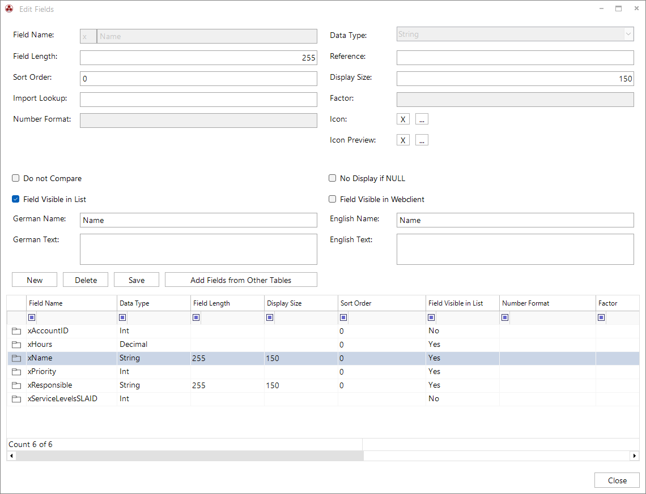Click the New button
Image resolution: width=646 pixels, height=494 pixels.
pyautogui.click(x=35, y=280)
